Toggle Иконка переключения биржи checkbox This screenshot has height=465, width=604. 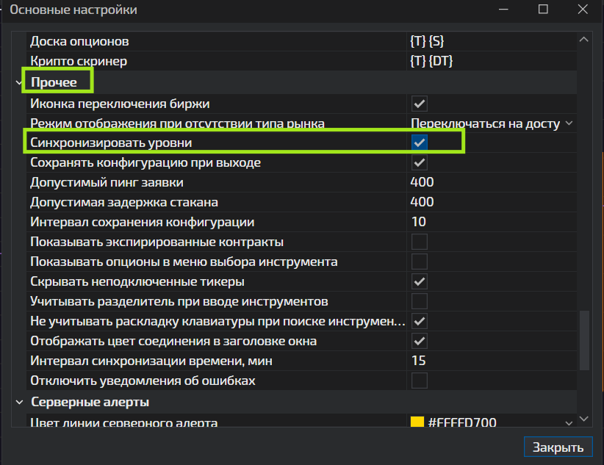pyautogui.click(x=420, y=103)
